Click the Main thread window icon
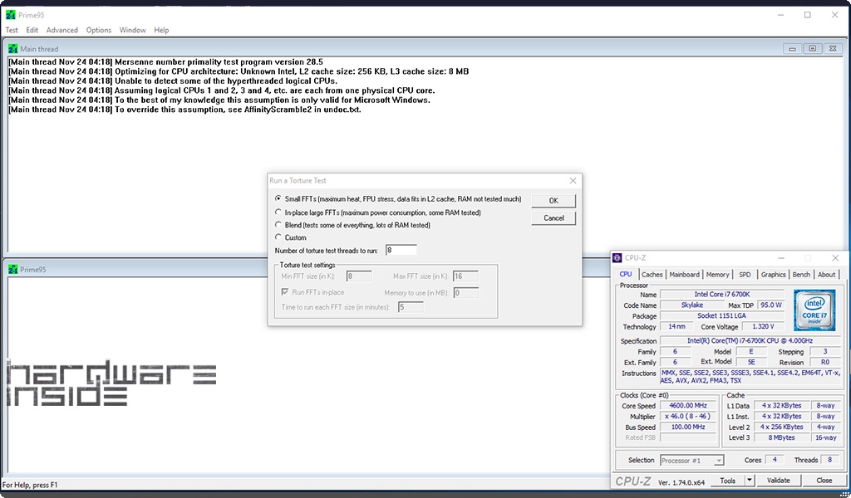The width and height of the screenshot is (851, 498). (13, 49)
